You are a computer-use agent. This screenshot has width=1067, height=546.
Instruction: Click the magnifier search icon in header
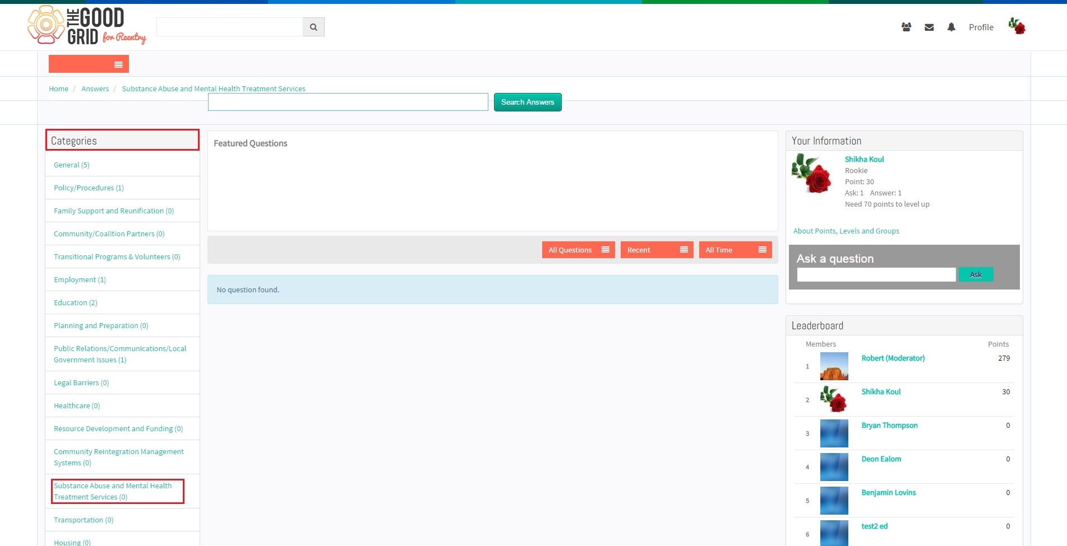pyautogui.click(x=313, y=27)
